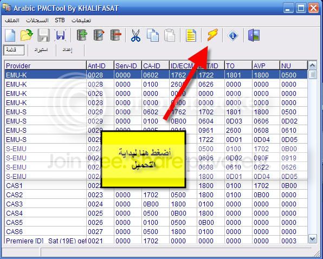
Task: Click the scrollbar up arrow
Action: click(x=313, y=66)
